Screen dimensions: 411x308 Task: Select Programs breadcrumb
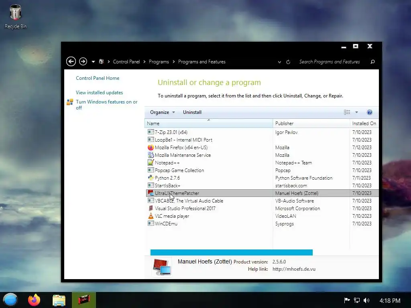click(x=159, y=61)
